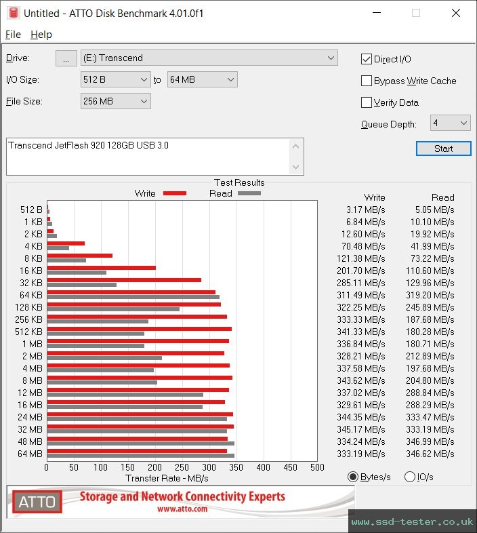Viewport: 477px width, 533px height.
Task: Open the Queue Depth dropdown
Action: (450, 123)
